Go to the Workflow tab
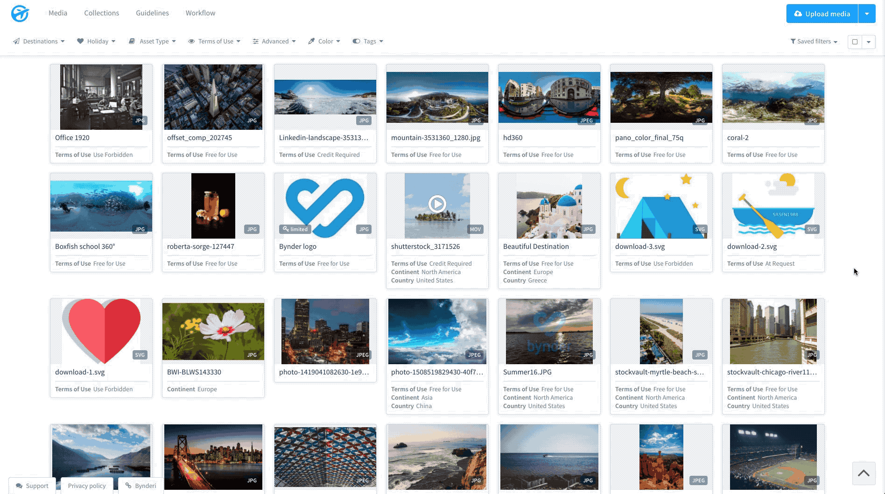885x494 pixels. tap(200, 13)
